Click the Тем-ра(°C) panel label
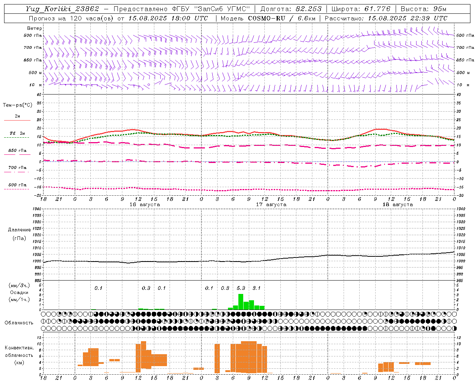476x381 pixels. tap(17, 105)
